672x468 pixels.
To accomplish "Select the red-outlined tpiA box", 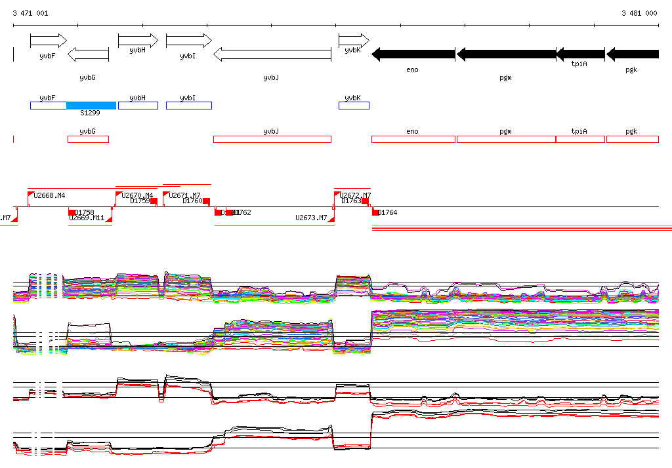I will pos(580,139).
